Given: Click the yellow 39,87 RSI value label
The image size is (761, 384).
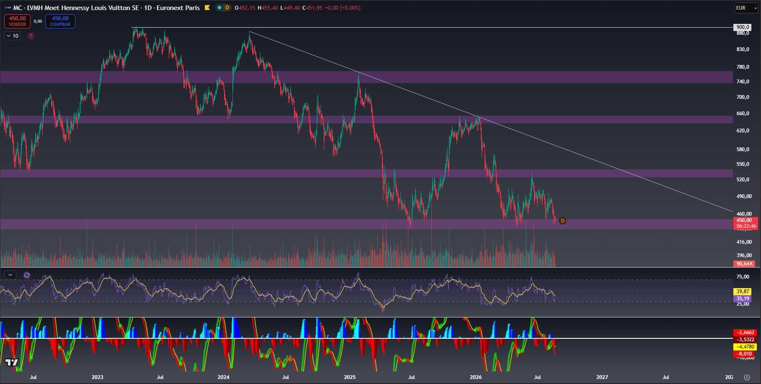Looking at the screenshot, I should (x=743, y=291).
